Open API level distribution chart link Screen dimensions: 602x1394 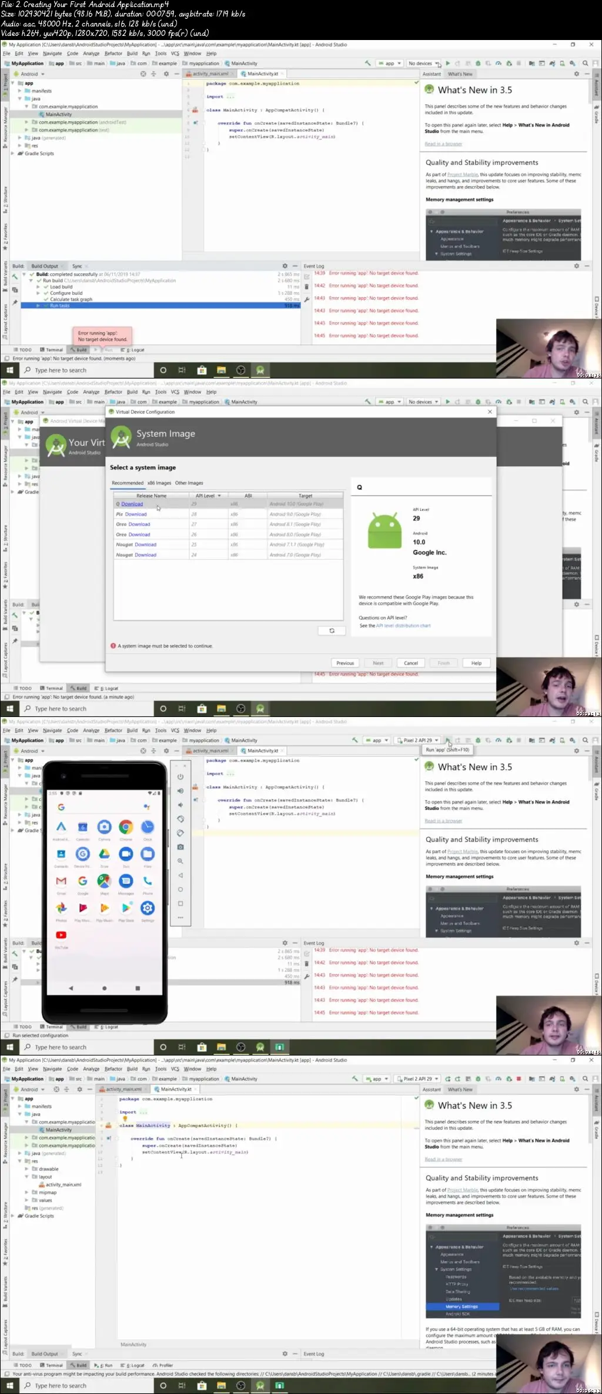(x=403, y=626)
